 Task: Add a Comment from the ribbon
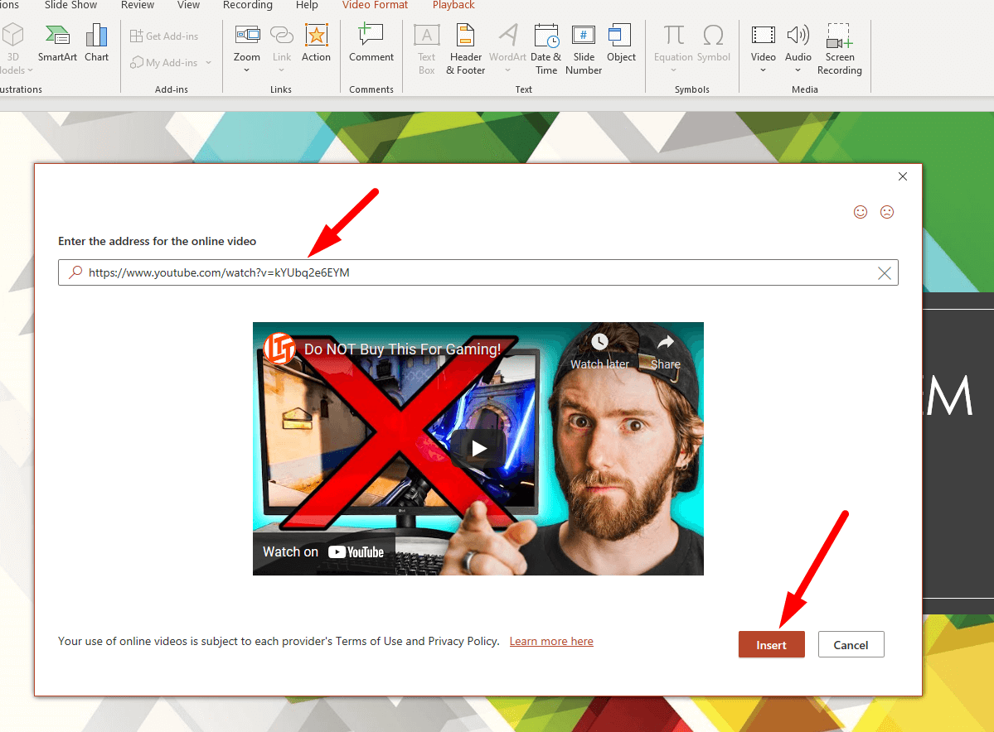coord(371,43)
